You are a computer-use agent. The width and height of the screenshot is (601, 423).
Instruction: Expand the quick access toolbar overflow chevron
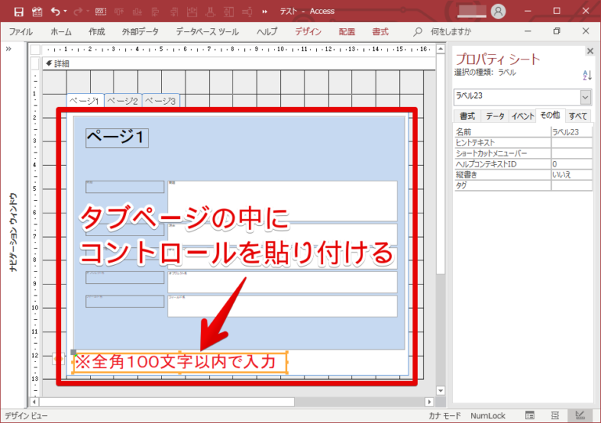click(x=265, y=12)
